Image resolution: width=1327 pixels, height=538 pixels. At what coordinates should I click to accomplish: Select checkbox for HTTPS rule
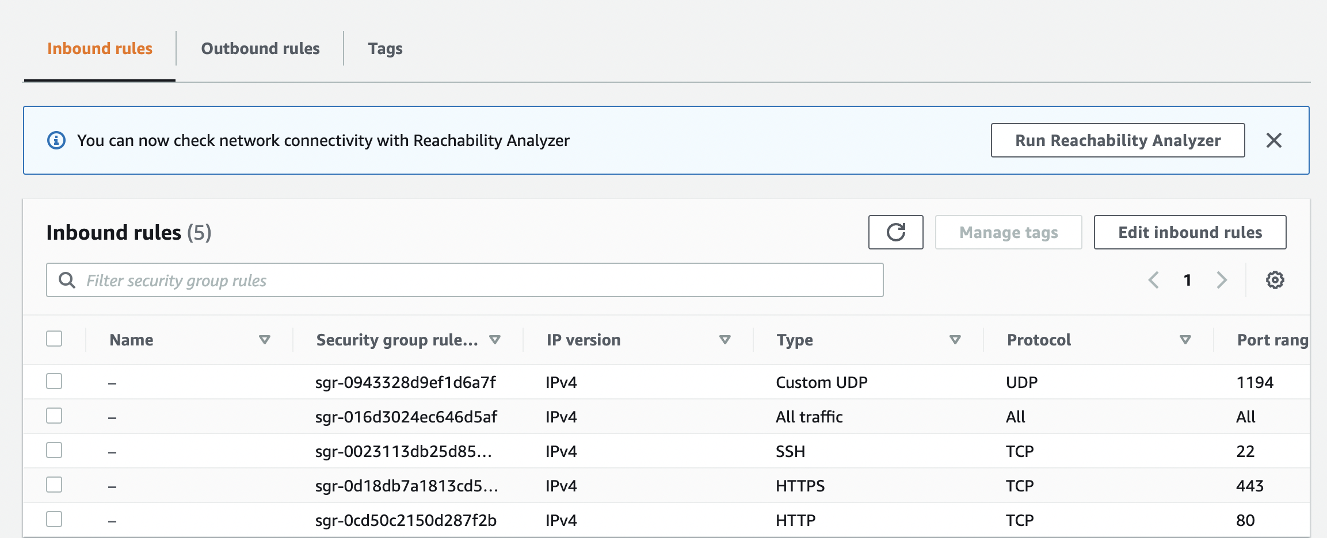54,485
